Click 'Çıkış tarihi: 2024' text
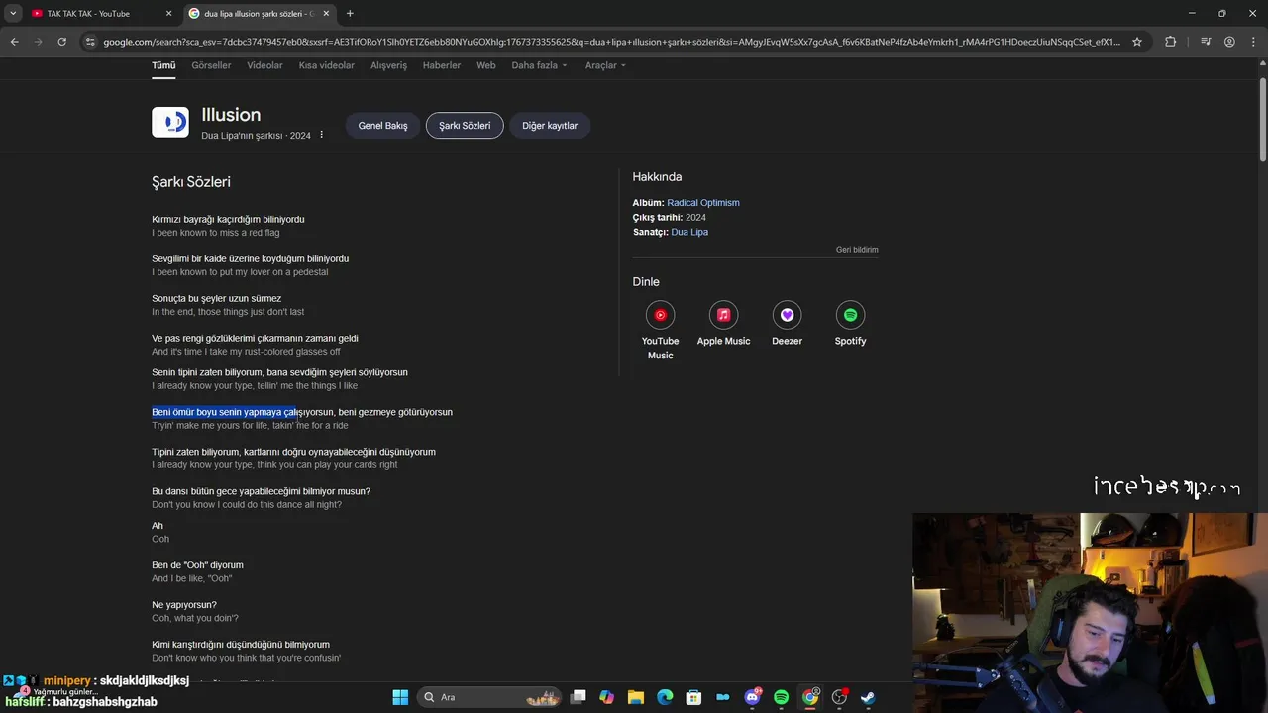Screen dimensions: 1268x713 coord(670,218)
